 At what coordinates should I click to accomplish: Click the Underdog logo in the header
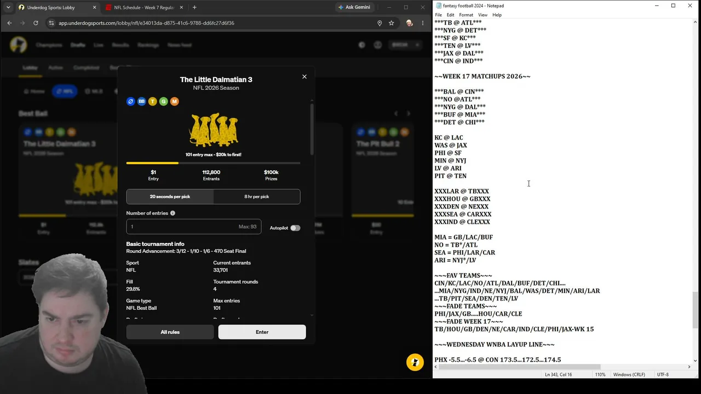coord(18,45)
